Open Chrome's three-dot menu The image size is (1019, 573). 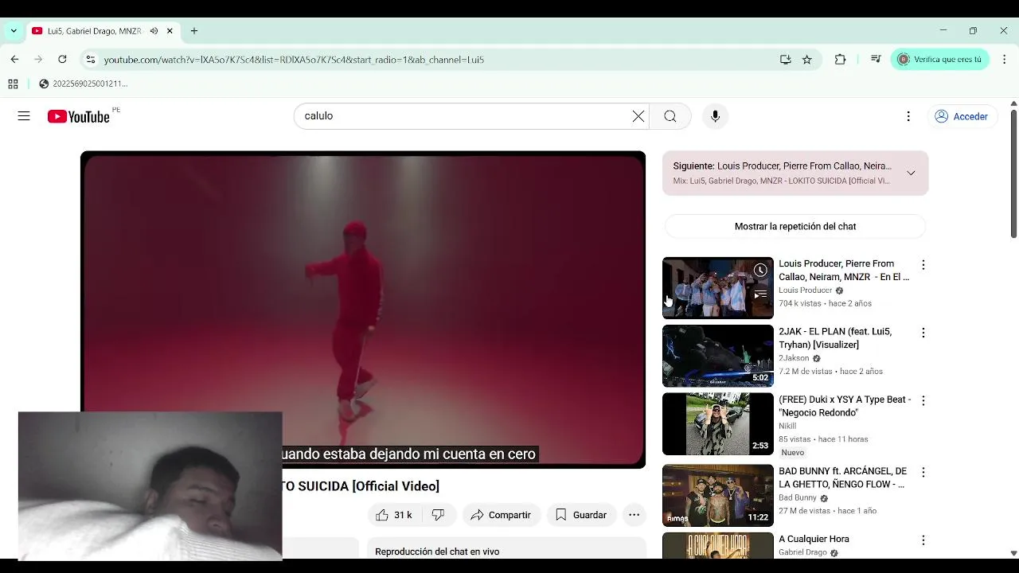coord(1003,60)
